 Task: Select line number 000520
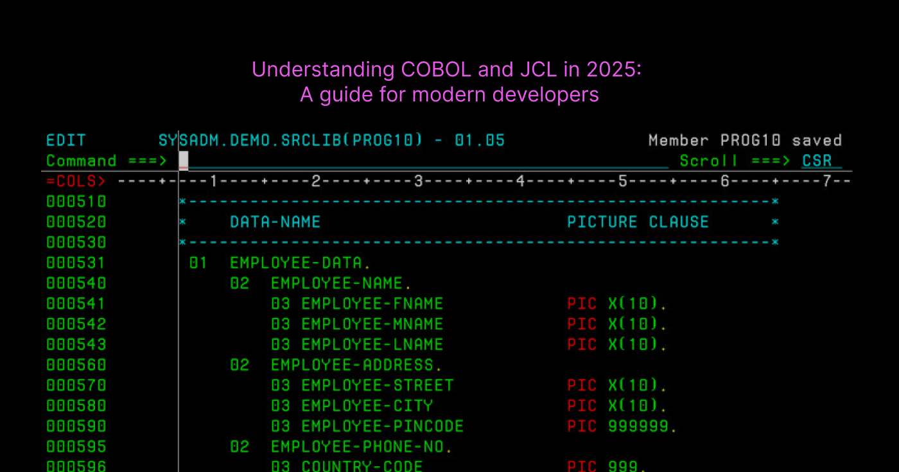coord(76,222)
